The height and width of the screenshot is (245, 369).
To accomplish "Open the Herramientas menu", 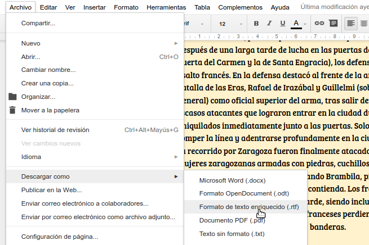I will (x=166, y=7).
